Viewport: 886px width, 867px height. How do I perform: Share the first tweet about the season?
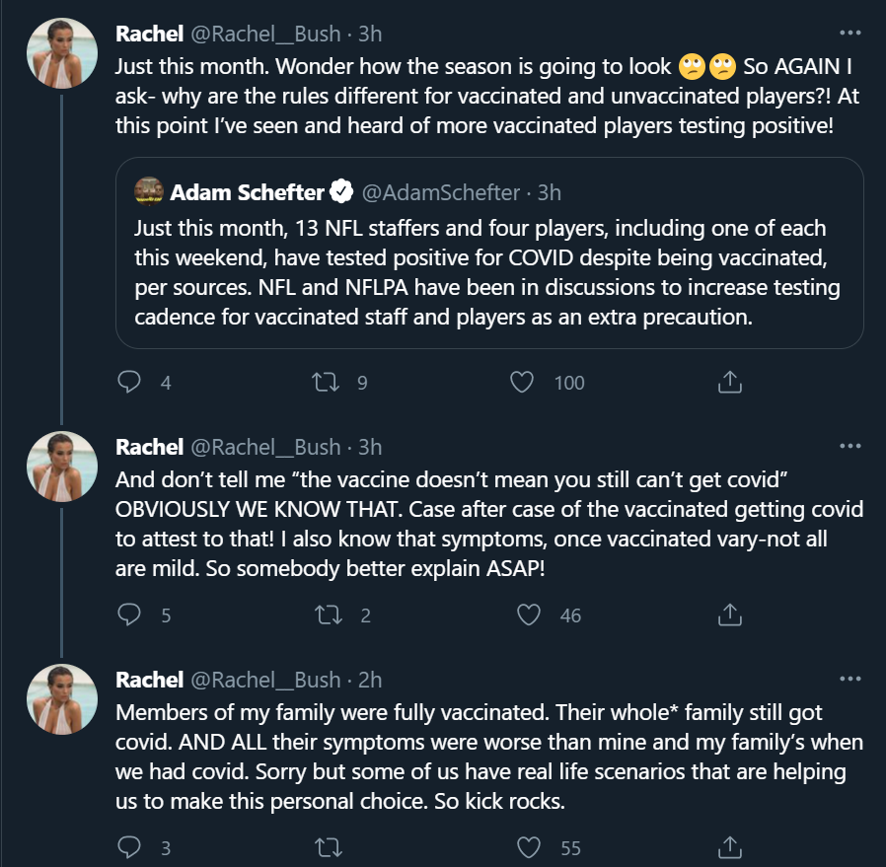729,382
